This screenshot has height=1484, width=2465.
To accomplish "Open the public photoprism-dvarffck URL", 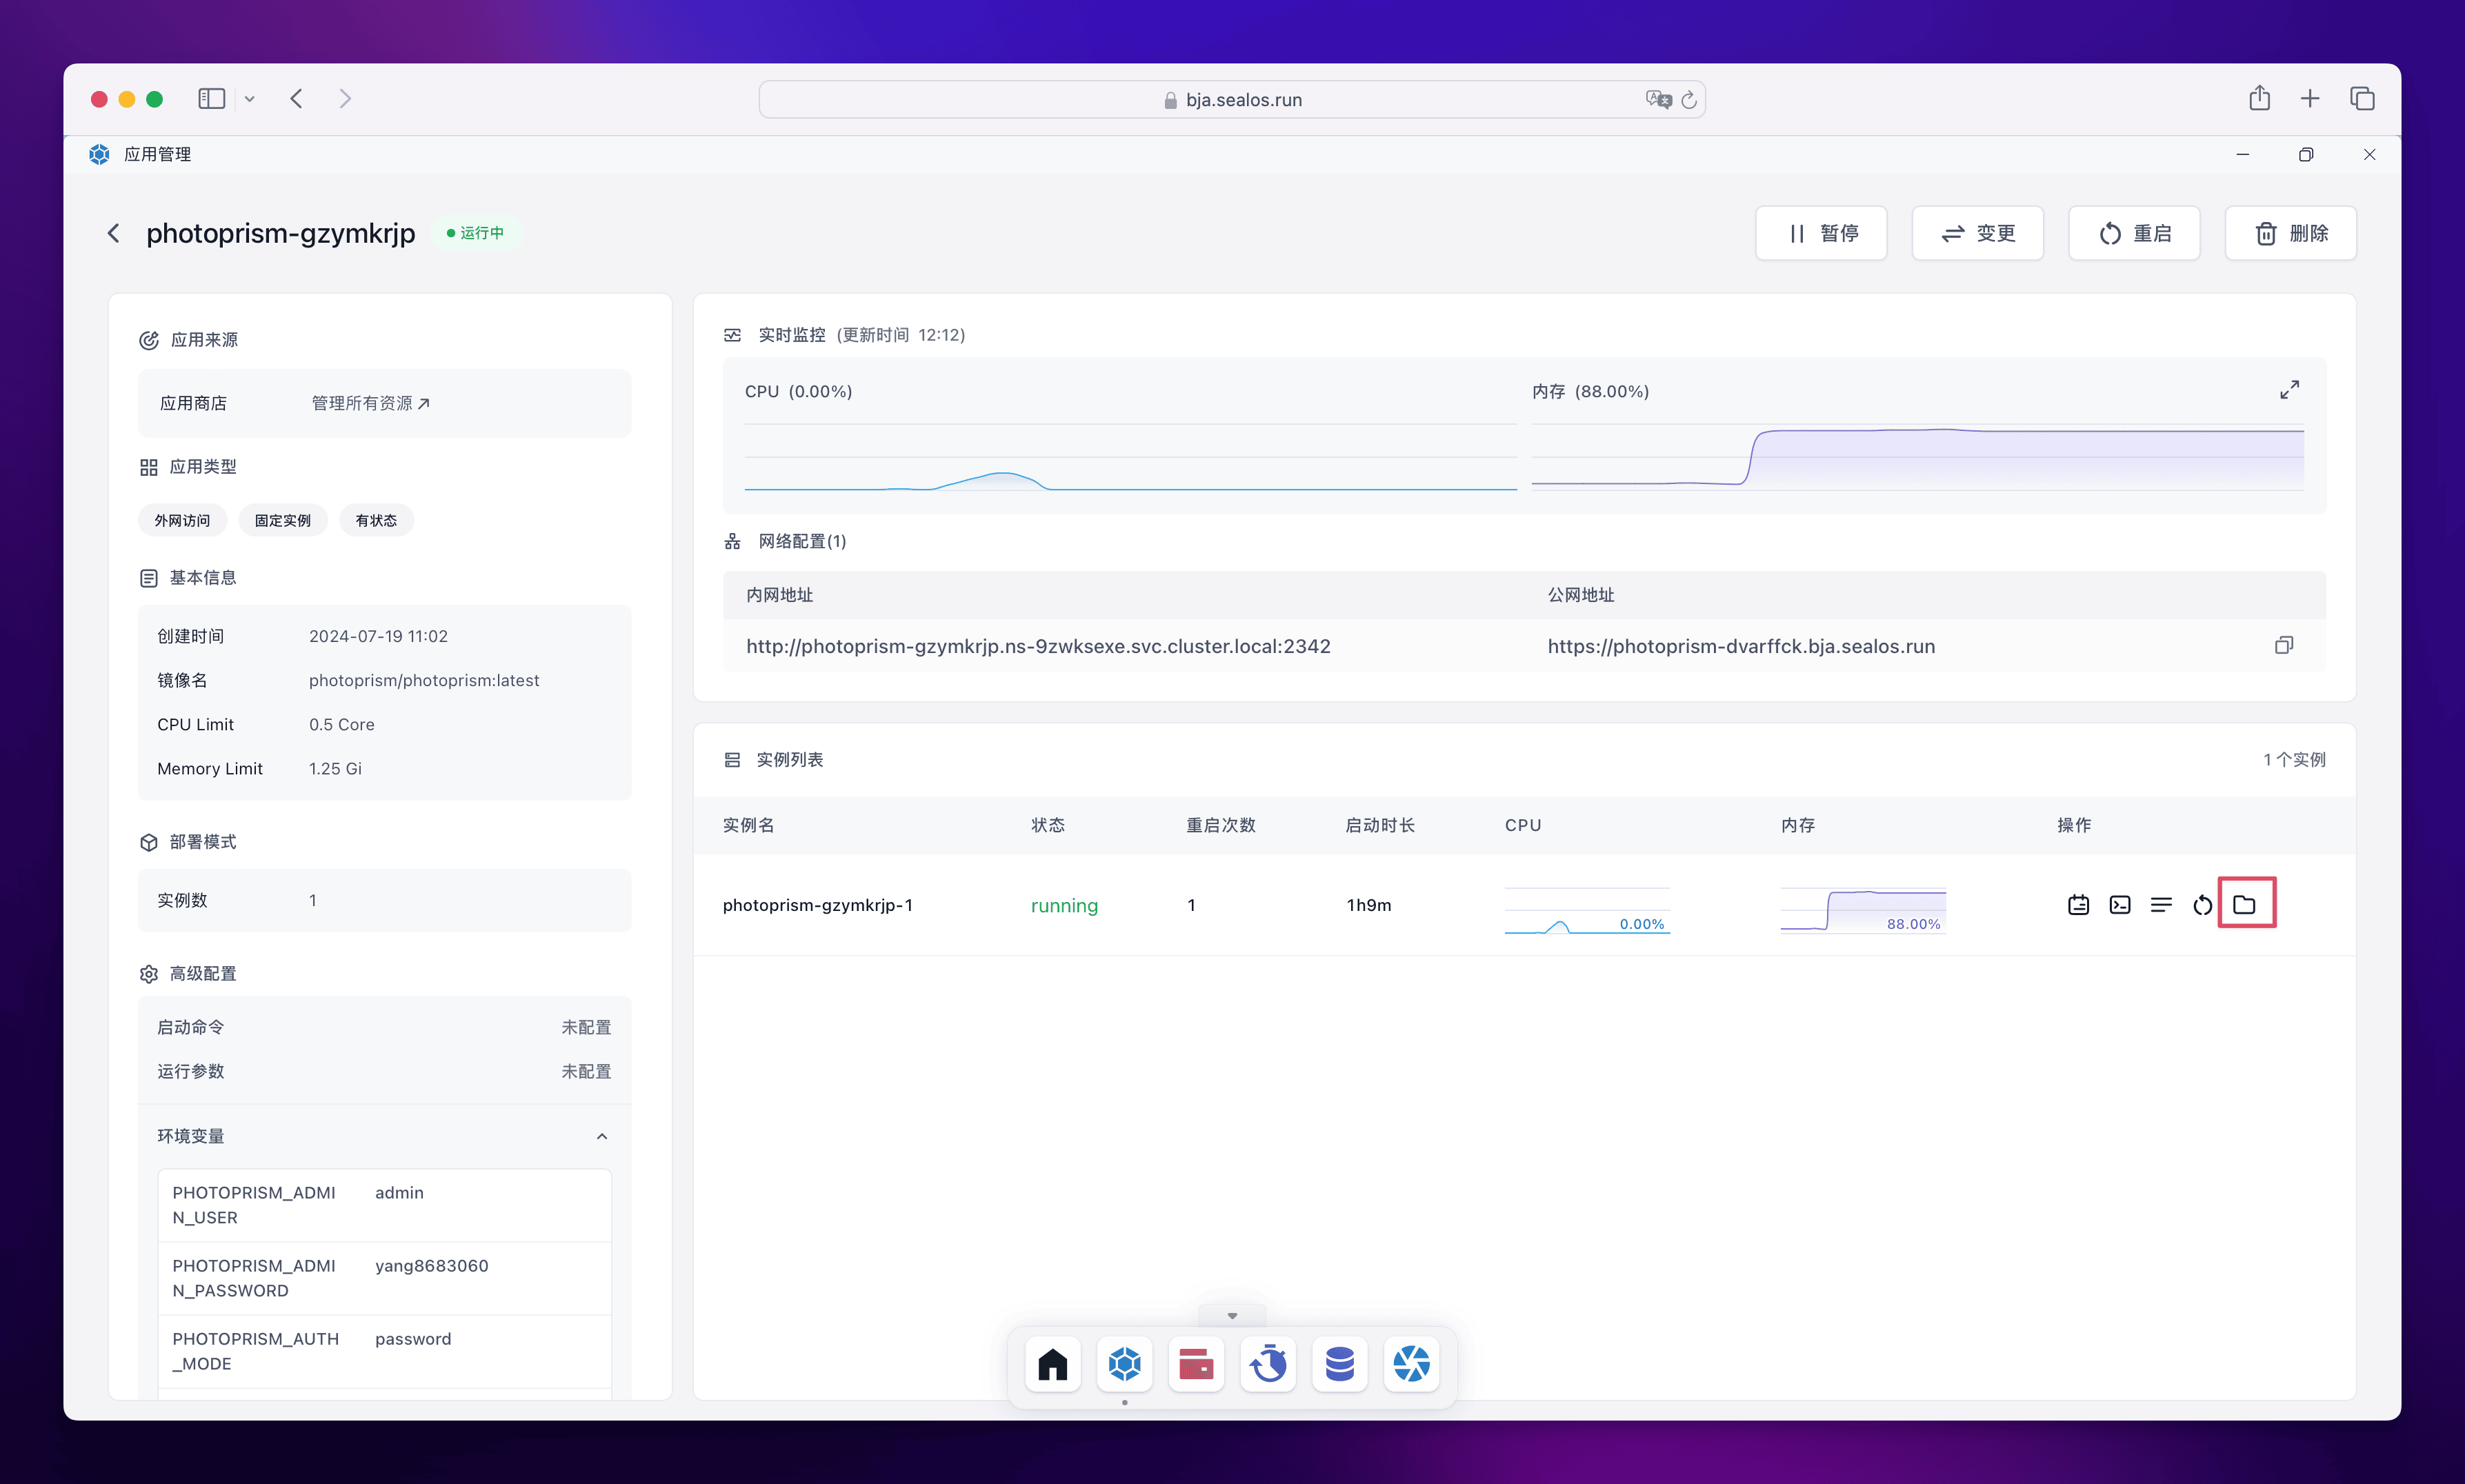I will pos(1741,646).
